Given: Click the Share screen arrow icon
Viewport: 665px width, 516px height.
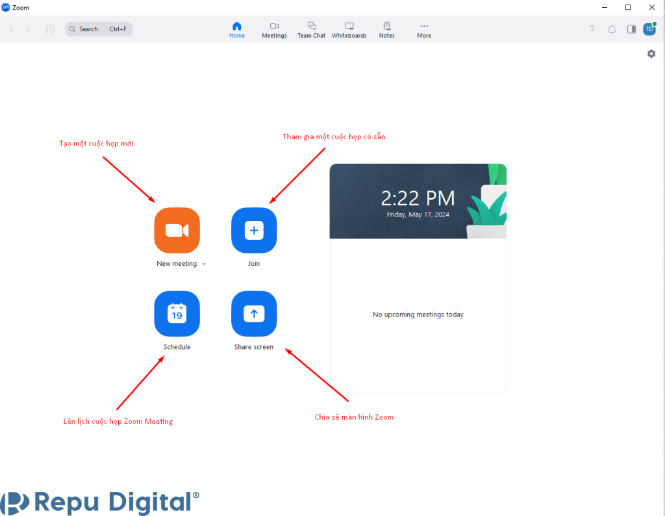Looking at the screenshot, I should click(254, 314).
